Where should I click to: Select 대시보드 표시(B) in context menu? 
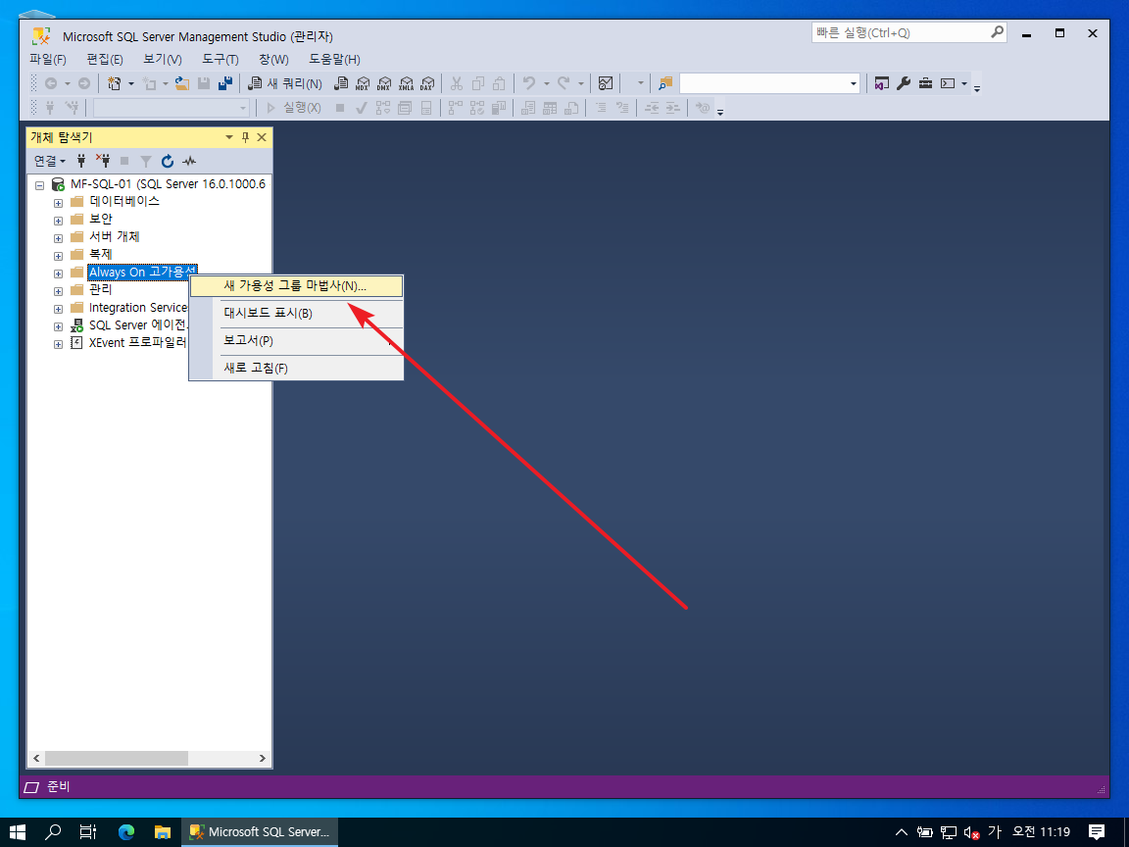tap(296, 314)
